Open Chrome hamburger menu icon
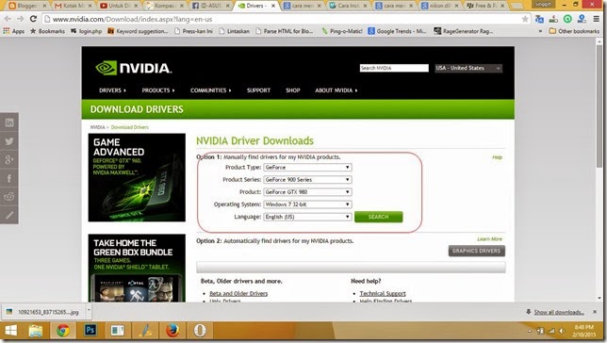607x343 pixels. (596, 19)
